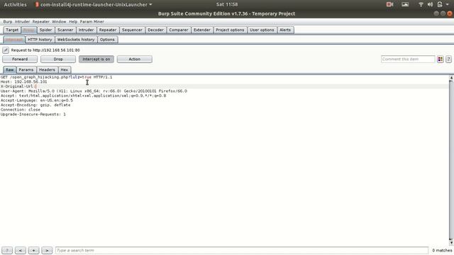Click the 'Host: 192.168.56.101' header line
Viewport: 454px width, 255px height.
pyautogui.click(x=23, y=82)
